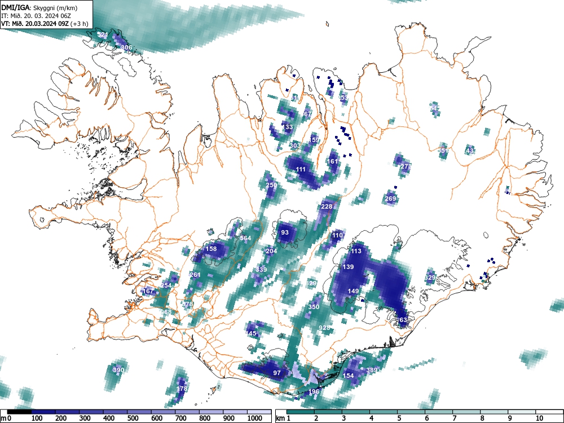564x423 pixels.
Task: Click the visibility value 390 on the map
Action: point(118,370)
